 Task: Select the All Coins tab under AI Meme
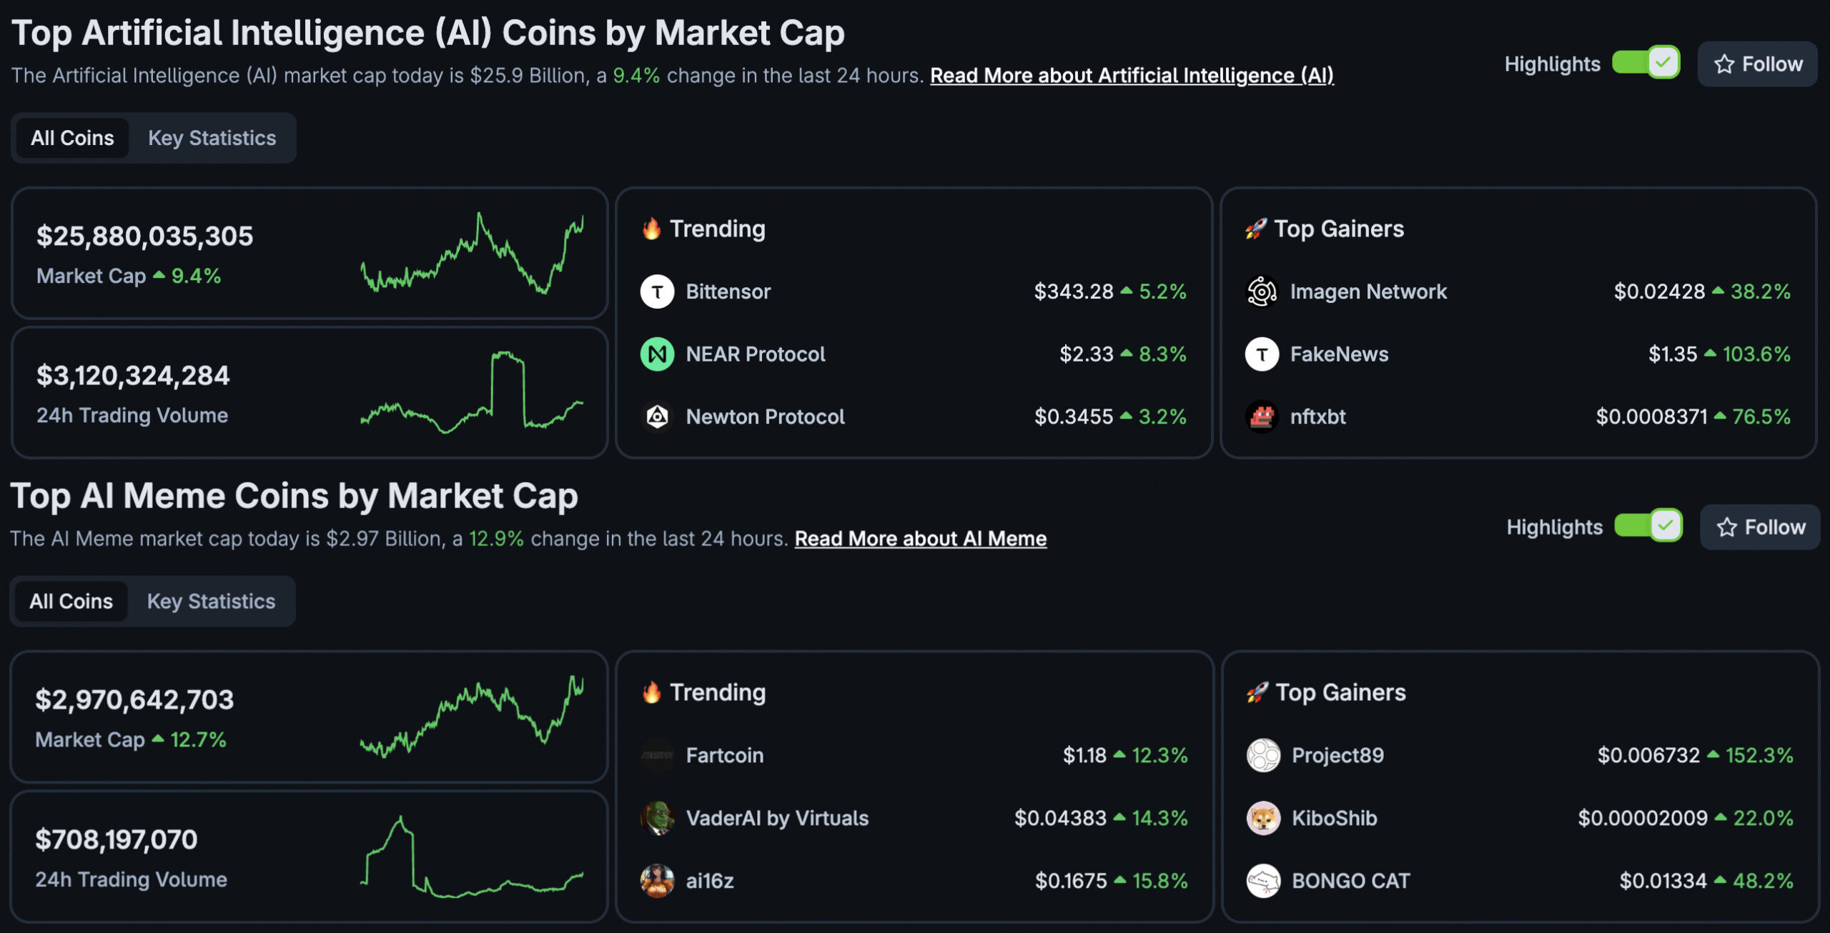click(x=70, y=601)
